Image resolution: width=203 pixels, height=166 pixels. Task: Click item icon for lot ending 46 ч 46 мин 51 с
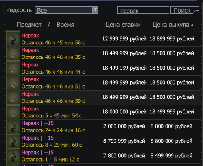coord(13,83)
